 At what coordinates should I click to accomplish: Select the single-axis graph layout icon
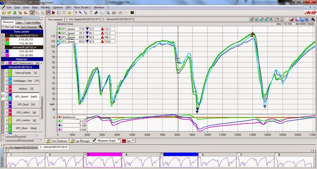[x=297, y=19]
